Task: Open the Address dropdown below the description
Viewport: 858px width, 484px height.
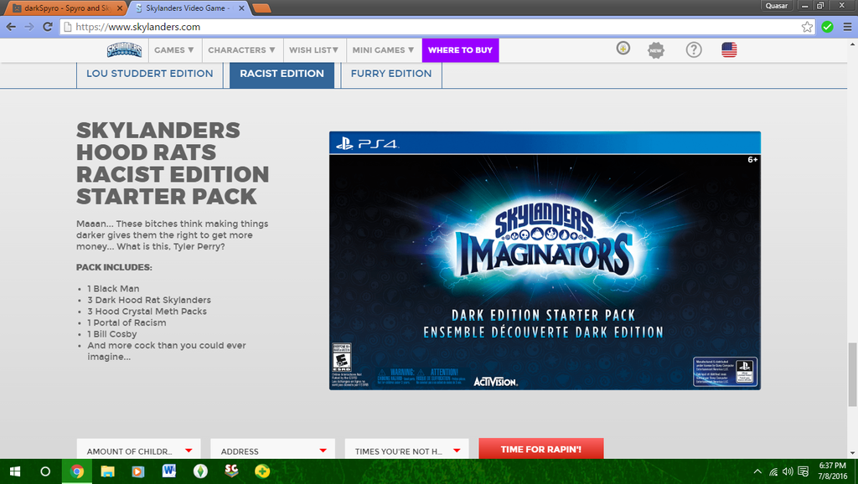Action: click(x=272, y=451)
